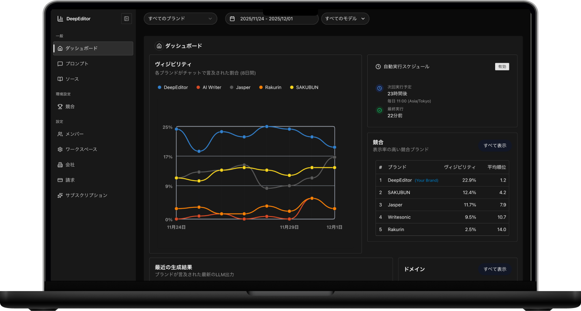Click the trophy icon beside 競合
The height and width of the screenshot is (311, 581).
click(60, 107)
